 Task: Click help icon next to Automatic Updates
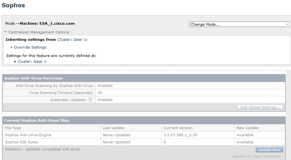pos(90,100)
